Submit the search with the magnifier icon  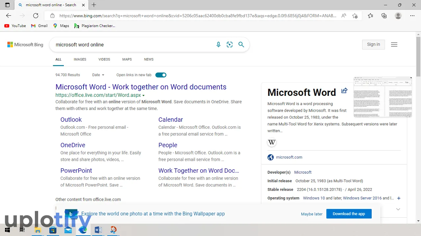click(x=241, y=45)
